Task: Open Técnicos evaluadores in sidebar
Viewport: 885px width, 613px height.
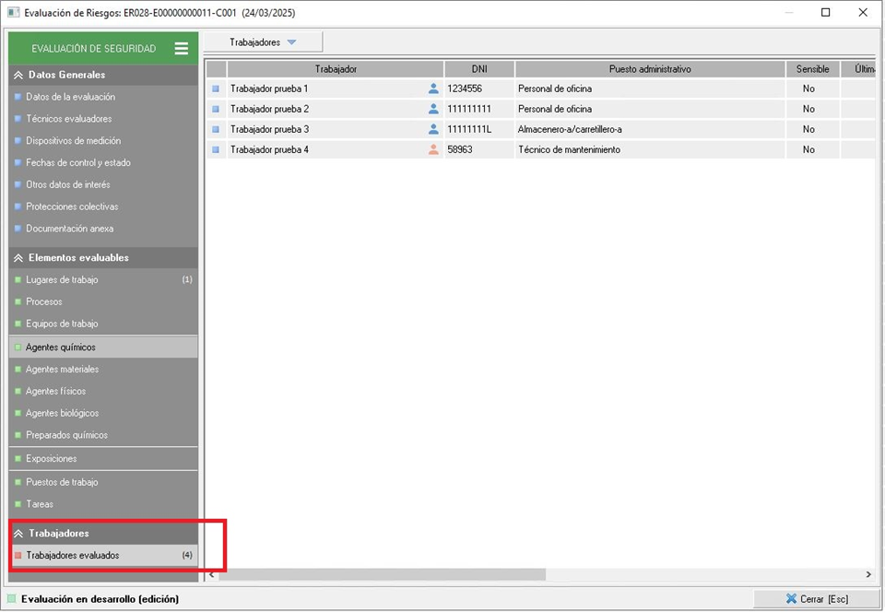Action: click(x=69, y=119)
